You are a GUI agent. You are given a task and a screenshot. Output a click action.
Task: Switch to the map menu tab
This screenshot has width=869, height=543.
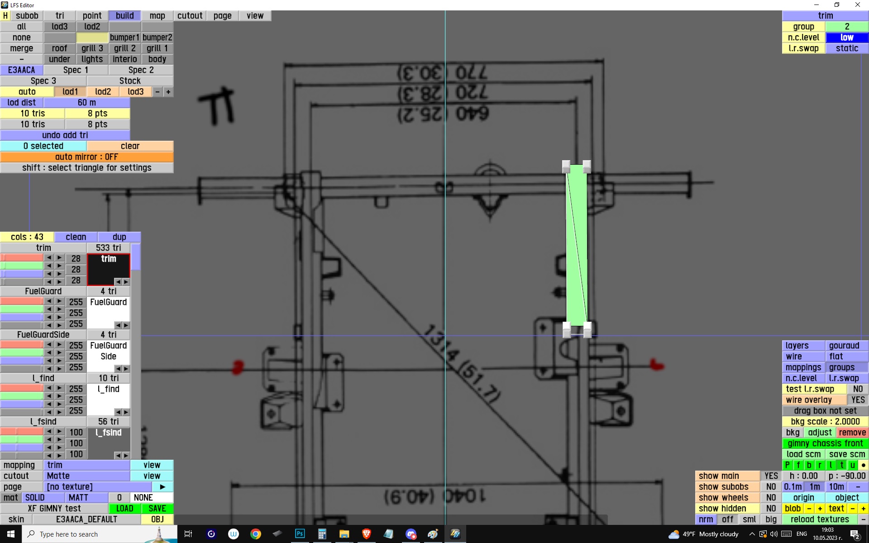click(x=157, y=15)
